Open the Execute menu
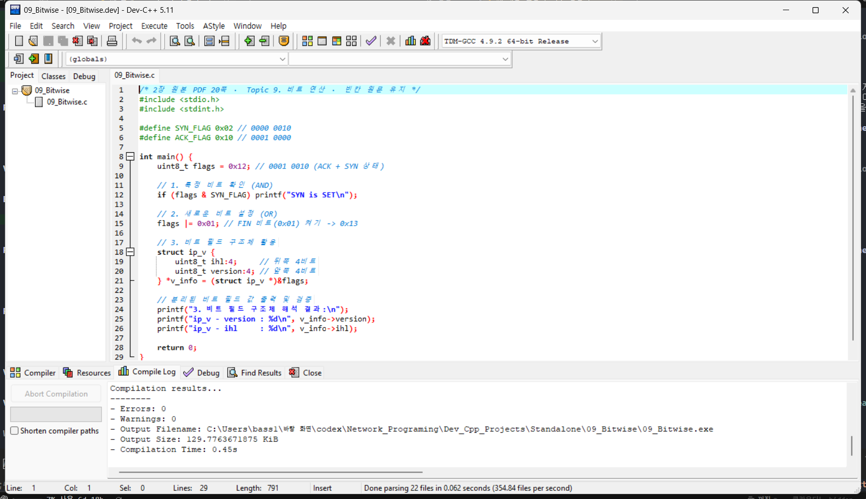This screenshot has height=499, width=866. (154, 26)
